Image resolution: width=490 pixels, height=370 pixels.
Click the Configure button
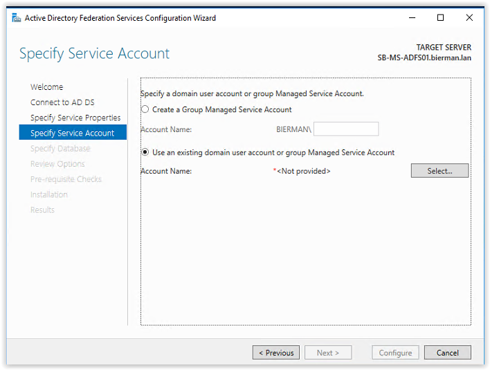tap(395, 353)
